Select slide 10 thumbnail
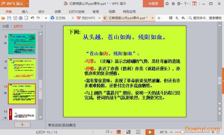This screenshot has width=224, height=135. tap(22, 94)
